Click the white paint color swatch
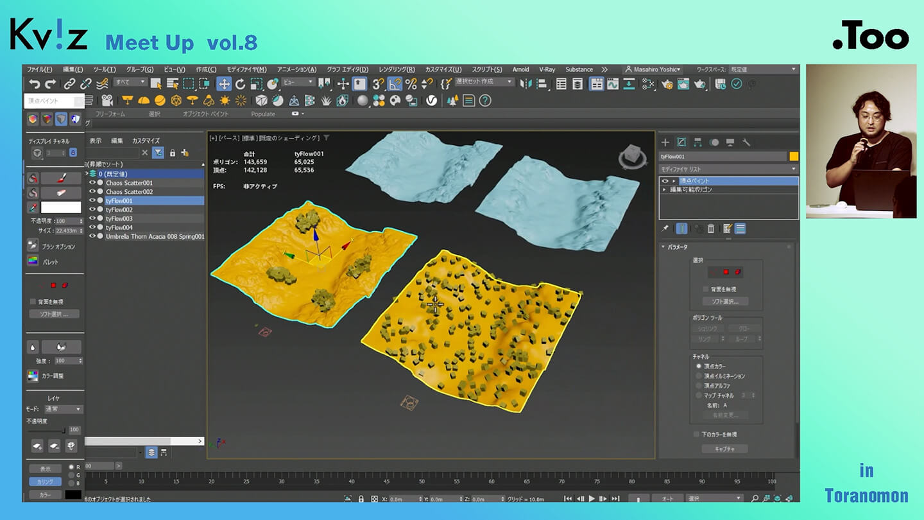The image size is (924, 520). [x=61, y=207]
